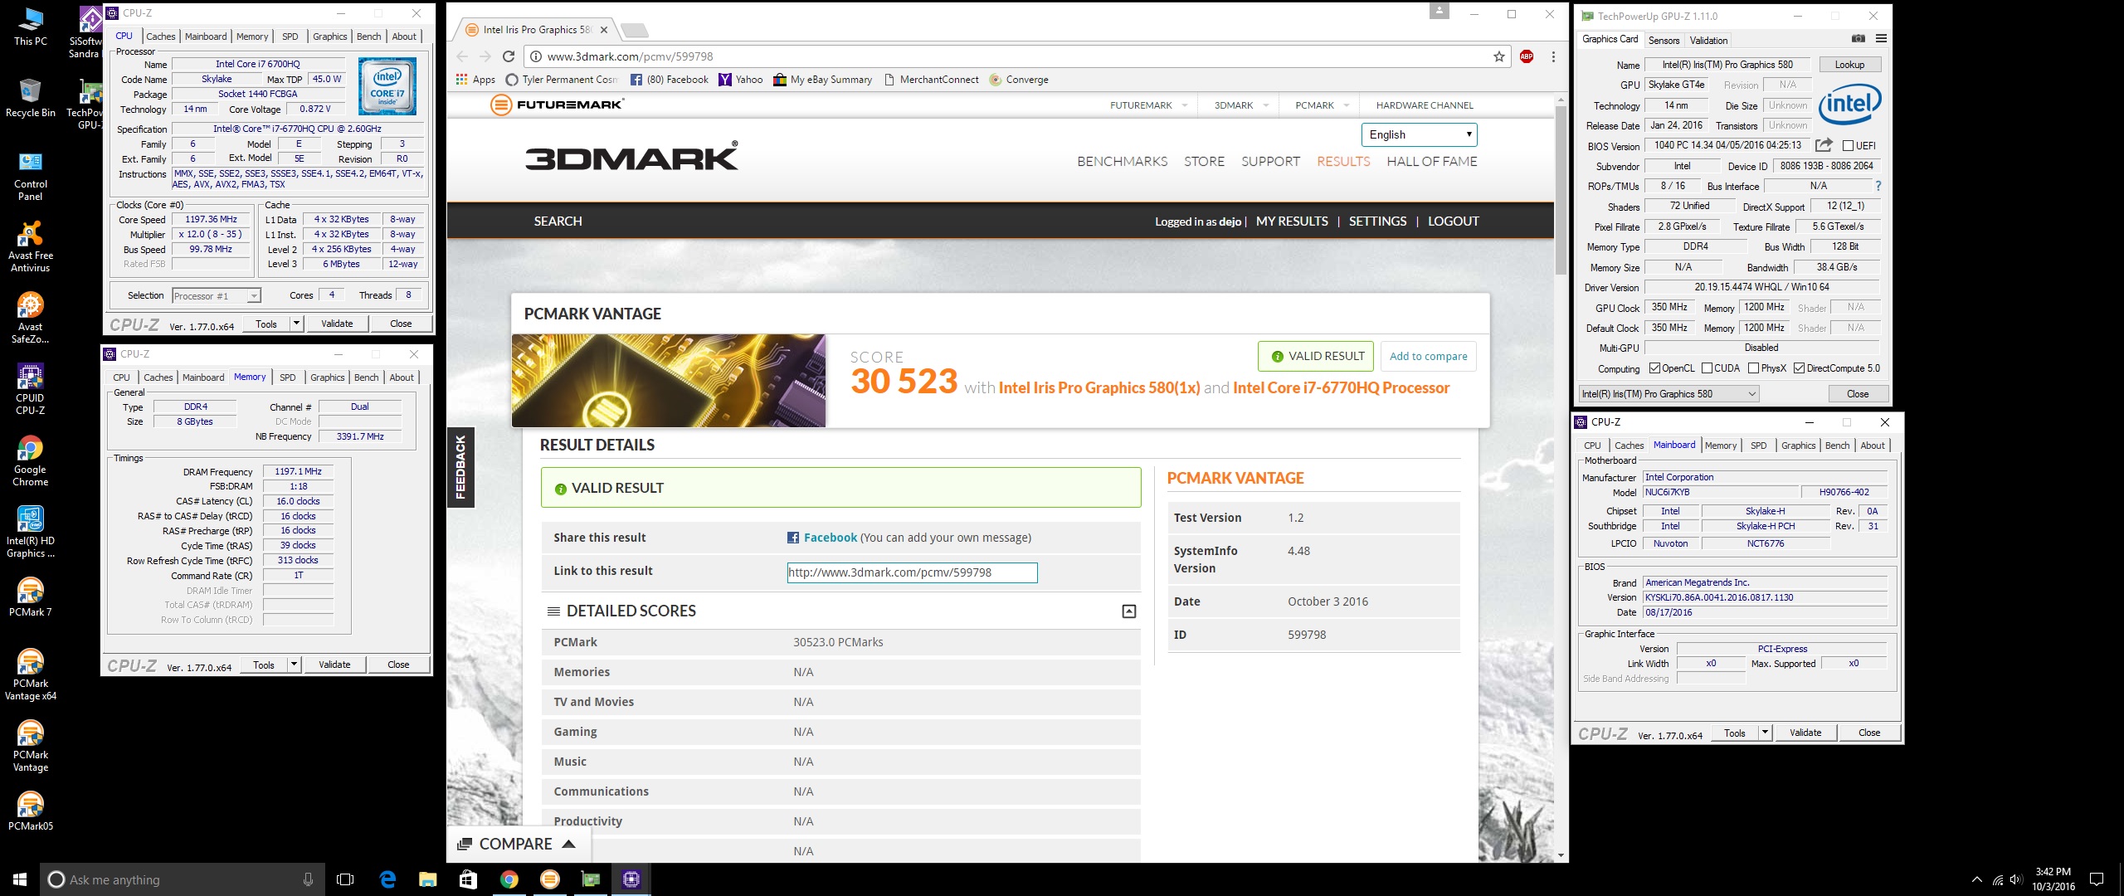Open the This PC desktop icon
This screenshot has height=896, width=2124.
tap(31, 26)
